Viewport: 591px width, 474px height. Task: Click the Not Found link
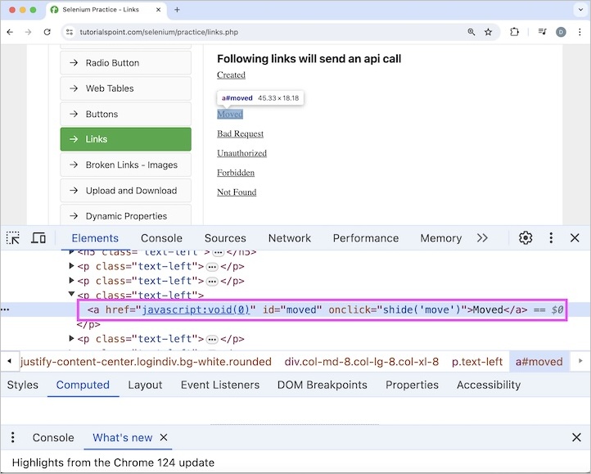(237, 192)
